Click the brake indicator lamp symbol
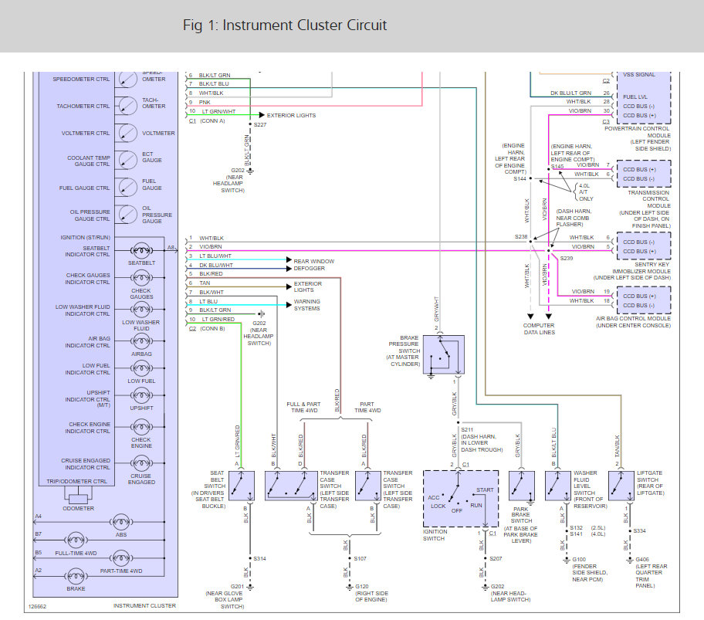 click(76, 577)
